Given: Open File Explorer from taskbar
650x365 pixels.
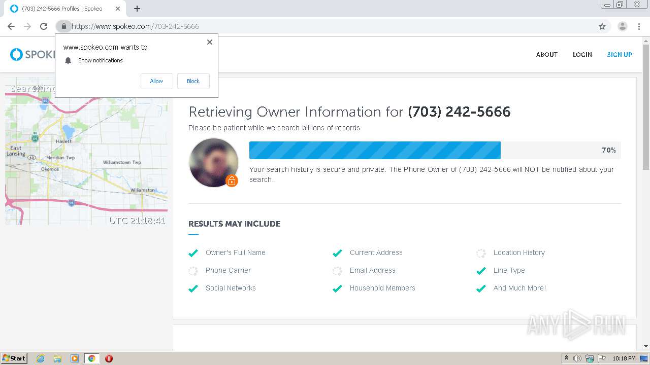Looking at the screenshot, I should tap(57, 358).
